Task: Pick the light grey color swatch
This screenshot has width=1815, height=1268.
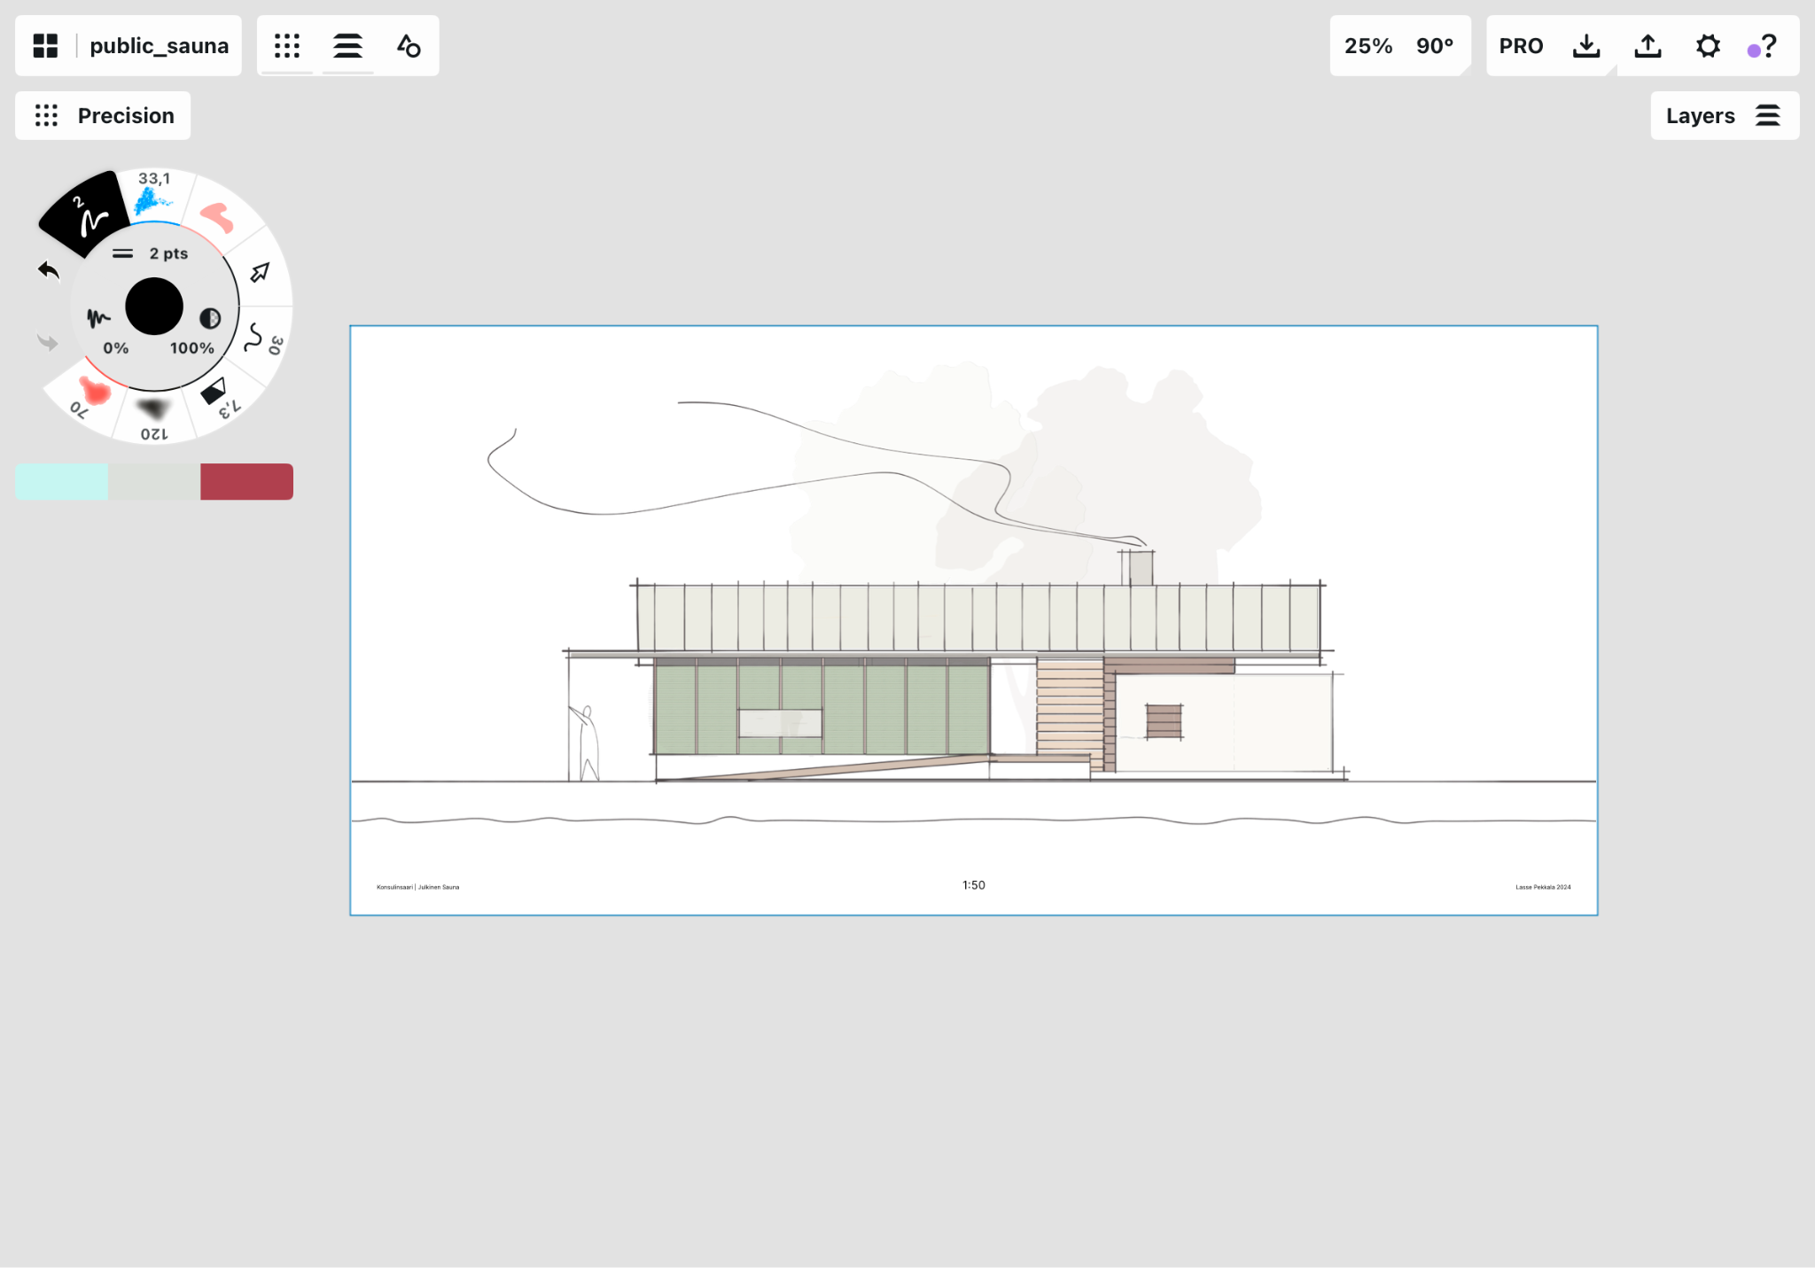Action: click(x=154, y=482)
